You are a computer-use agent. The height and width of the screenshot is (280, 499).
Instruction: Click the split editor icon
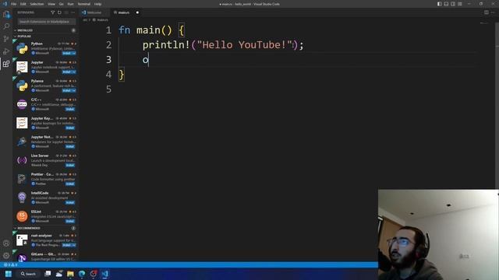[x=487, y=12]
